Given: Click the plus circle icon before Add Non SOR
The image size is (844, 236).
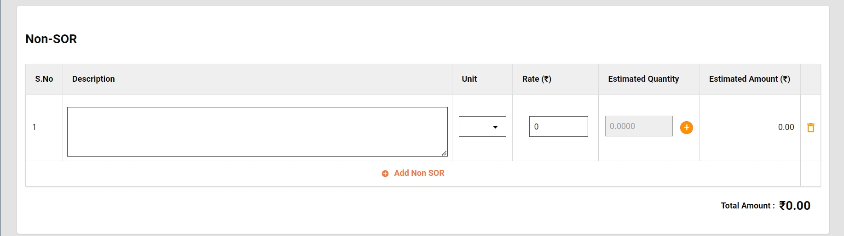Looking at the screenshot, I should (x=385, y=174).
